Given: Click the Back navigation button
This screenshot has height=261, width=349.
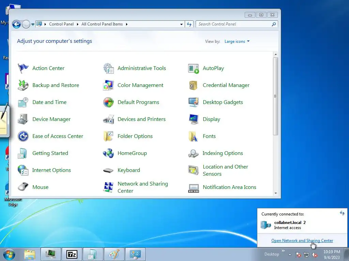Looking at the screenshot, I should click(16, 24).
